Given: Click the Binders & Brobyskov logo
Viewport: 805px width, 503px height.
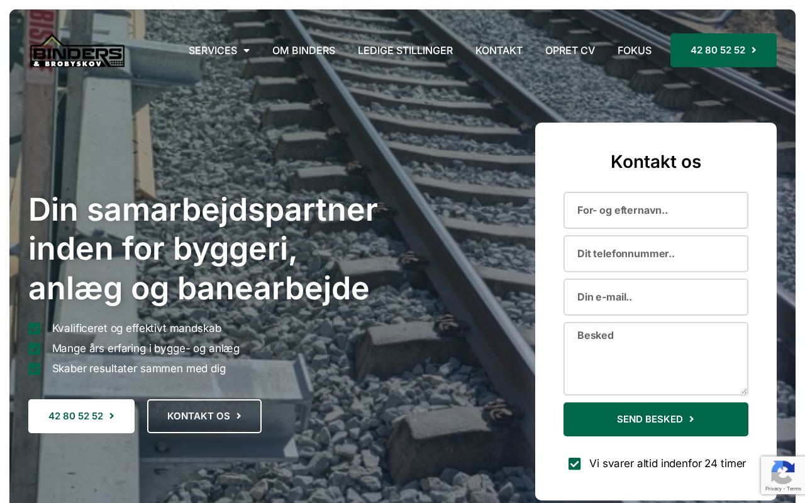Looking at the screenshot, I should 77,50.
